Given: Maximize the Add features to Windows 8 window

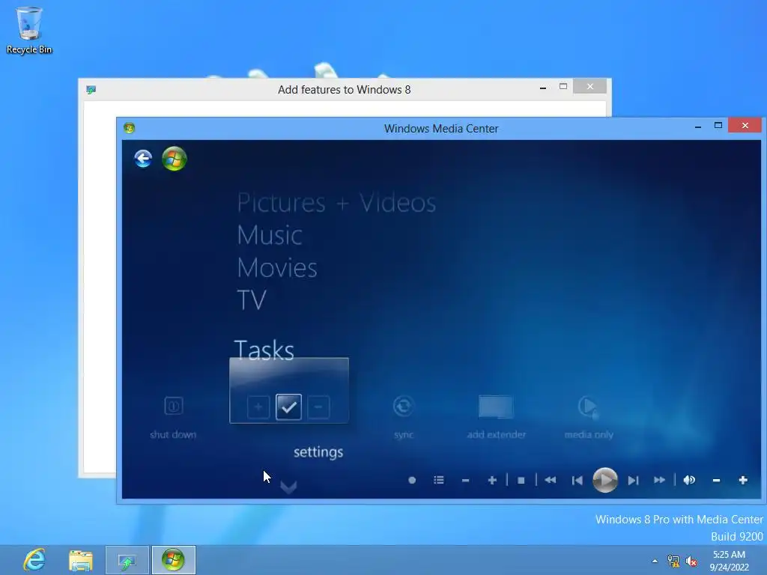Looking at the screenshot, I should (x=563, y=87).
